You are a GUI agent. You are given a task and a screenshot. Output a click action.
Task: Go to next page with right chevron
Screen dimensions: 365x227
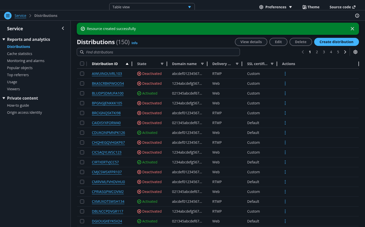pyautogui.click(x=345, y=52)
